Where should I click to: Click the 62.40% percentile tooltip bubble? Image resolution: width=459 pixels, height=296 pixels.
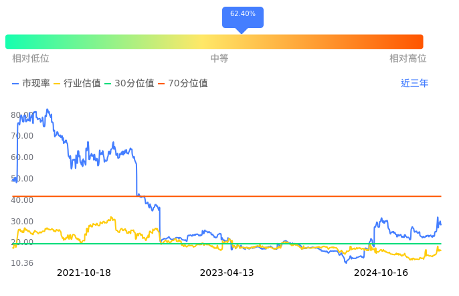(242, 15)
